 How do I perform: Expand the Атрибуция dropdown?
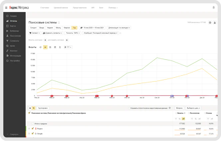(x=101, y=33)
